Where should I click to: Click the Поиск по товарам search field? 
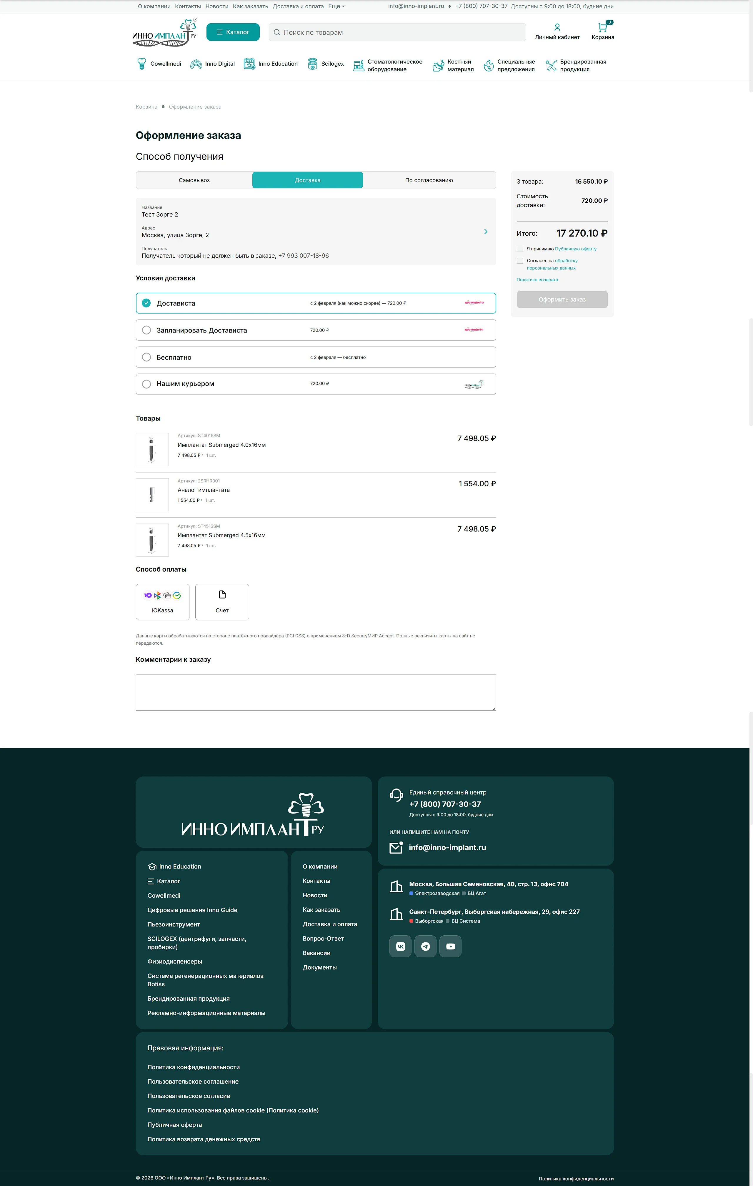[x=397, y=32]
